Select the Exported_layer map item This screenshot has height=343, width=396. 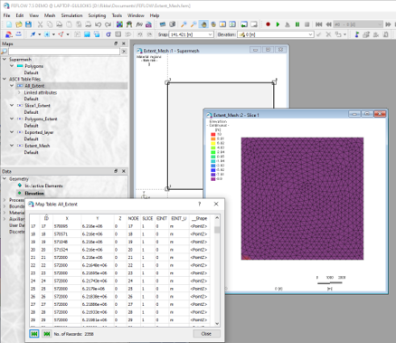point(39,132)
